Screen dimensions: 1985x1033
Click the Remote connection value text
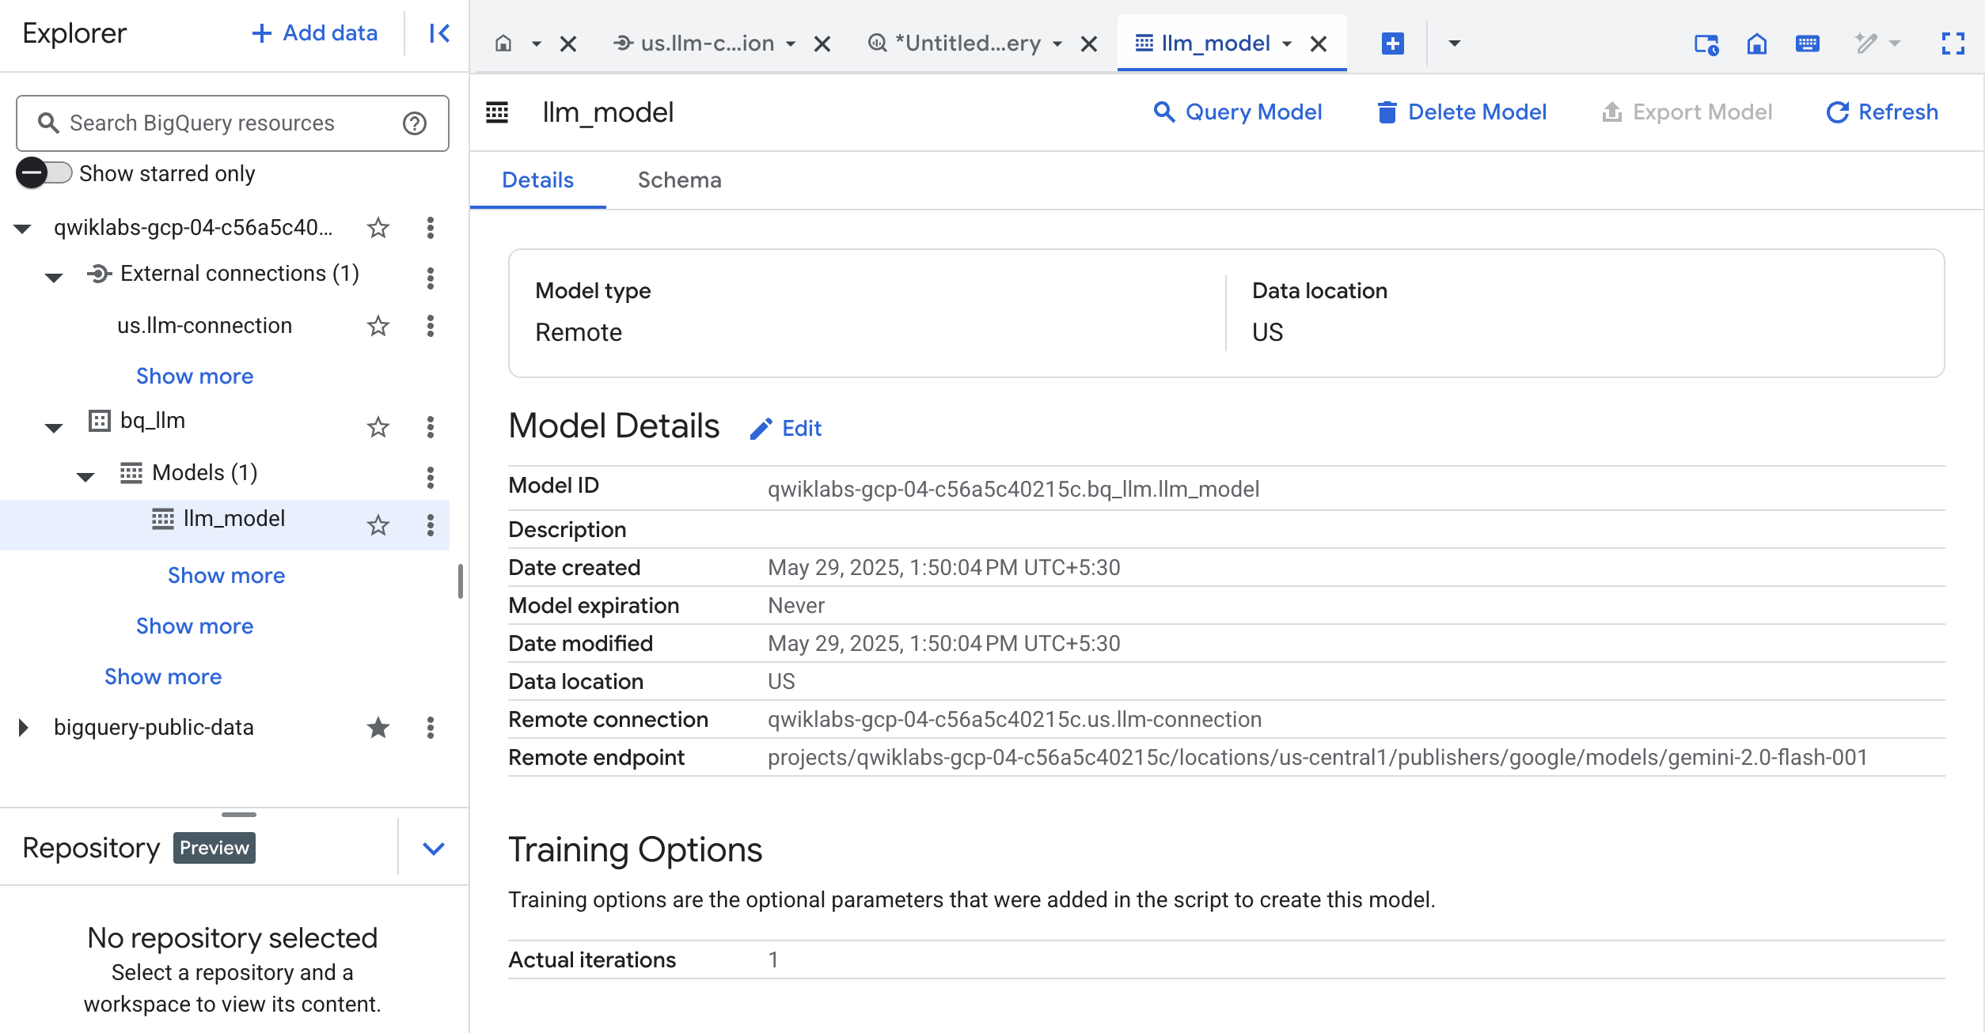click(1014, 720)
